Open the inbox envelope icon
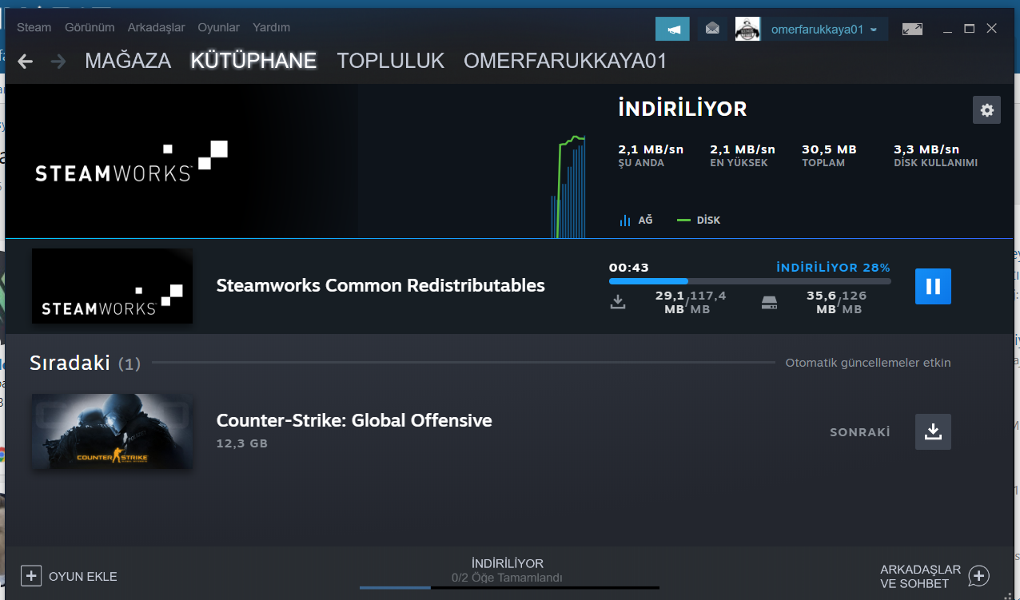 pyautogui.click(x=712, y=29)
